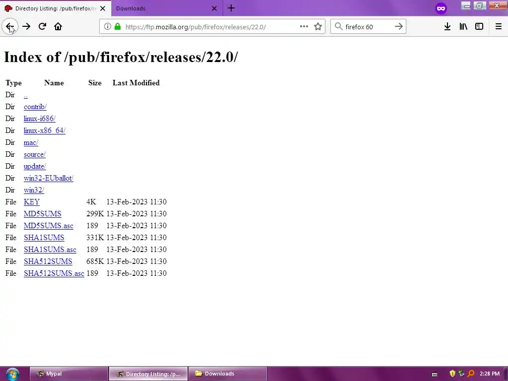The image size is (508, 381).
Task: Click the Last Modified column header
Action: point(136,83)
